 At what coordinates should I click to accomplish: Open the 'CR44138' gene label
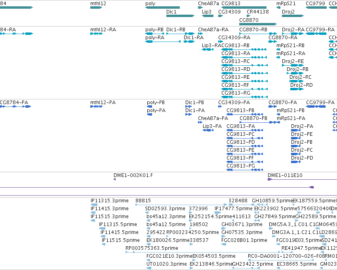[x=258, y=11]
